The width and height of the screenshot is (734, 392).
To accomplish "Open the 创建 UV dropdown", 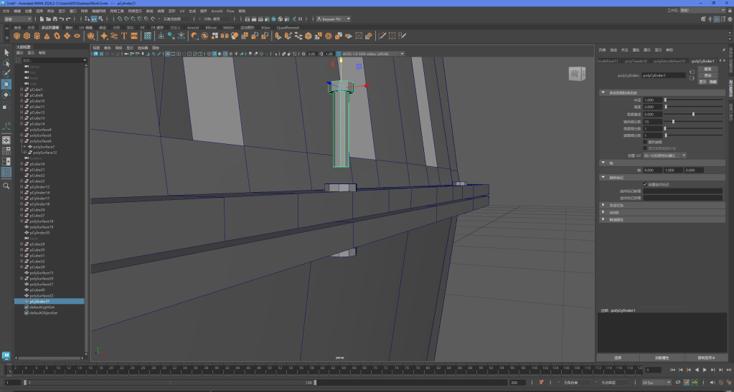I will tap(665, 155).
